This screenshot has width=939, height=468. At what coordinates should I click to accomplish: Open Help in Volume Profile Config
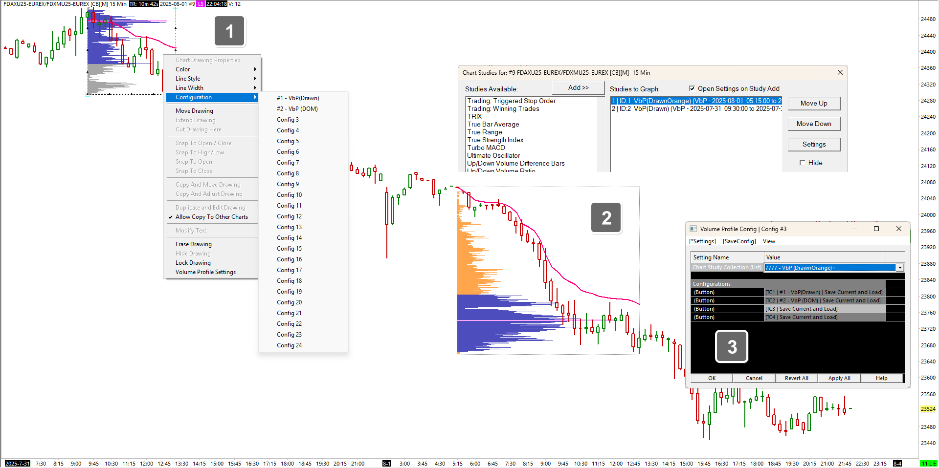[882, 378]
